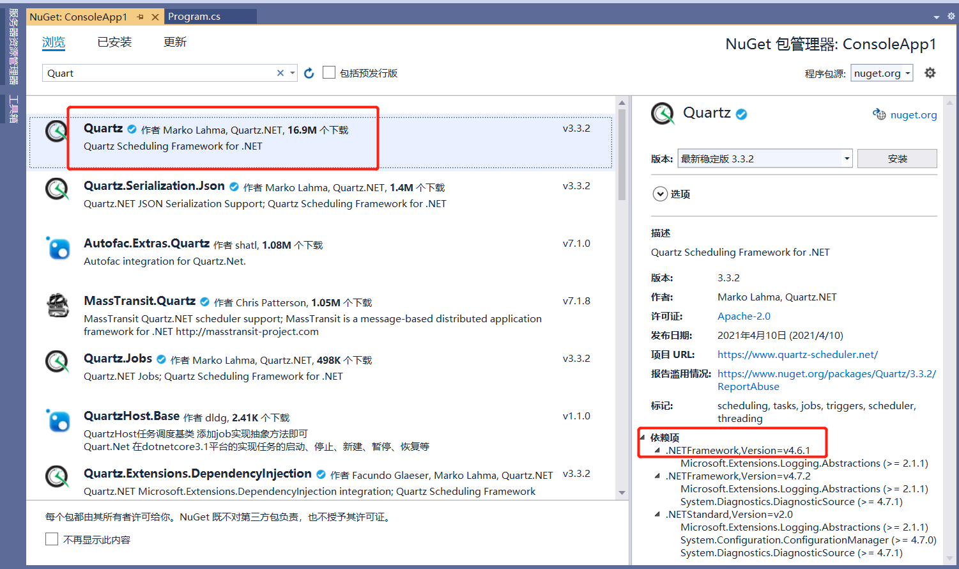This screenshot has width=959, height=569.
Task: Click System.Configuration.ConfigurationManager dependency entry
Action: [x=808, y=540]
